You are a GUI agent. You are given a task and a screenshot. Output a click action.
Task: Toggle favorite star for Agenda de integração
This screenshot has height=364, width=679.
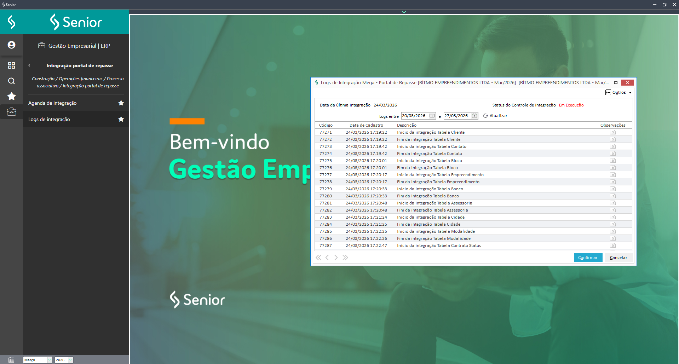click(121, 103)
